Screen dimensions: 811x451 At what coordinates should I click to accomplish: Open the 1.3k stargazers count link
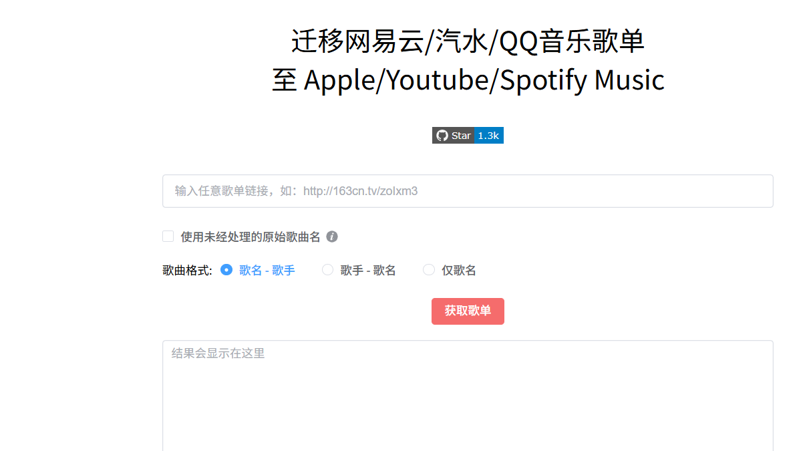489,136
